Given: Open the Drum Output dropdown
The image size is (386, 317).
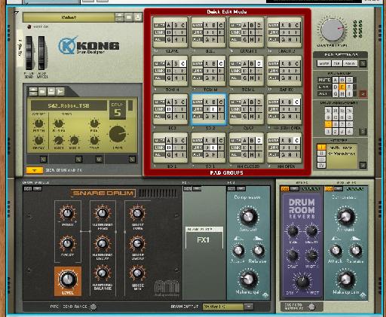Looking at the screenshot, I should point(249,306).
